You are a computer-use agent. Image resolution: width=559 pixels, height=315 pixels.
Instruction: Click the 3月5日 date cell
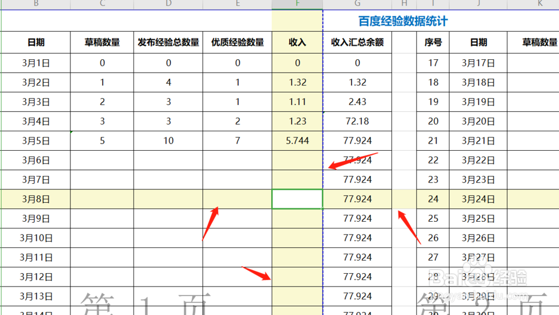click(x=36, y=141)
